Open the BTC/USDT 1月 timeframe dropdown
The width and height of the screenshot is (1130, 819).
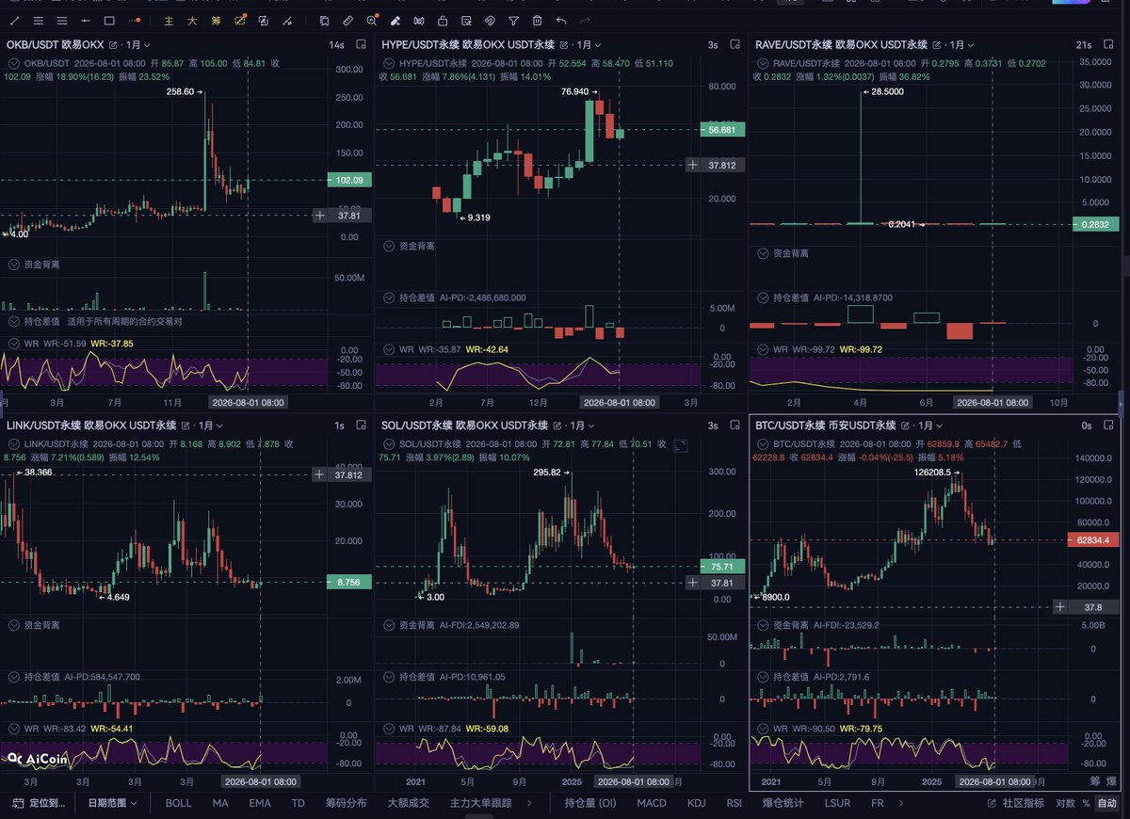932,426
